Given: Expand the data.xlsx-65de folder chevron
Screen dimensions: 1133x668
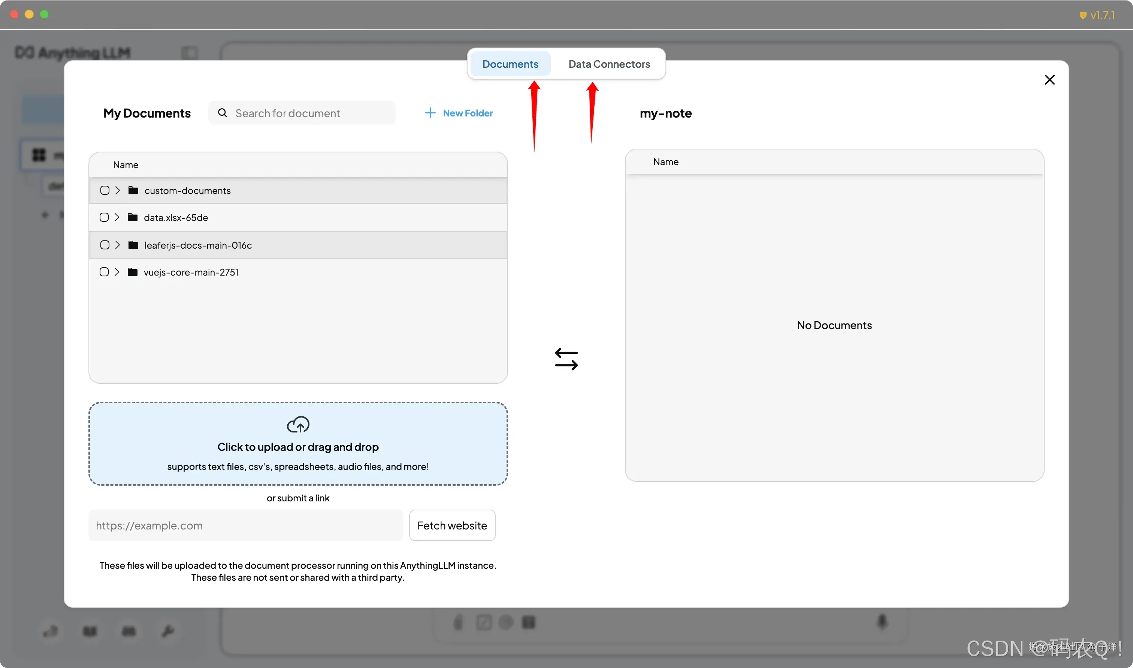Looking at the screenshot, I should (x=117, y=218).
